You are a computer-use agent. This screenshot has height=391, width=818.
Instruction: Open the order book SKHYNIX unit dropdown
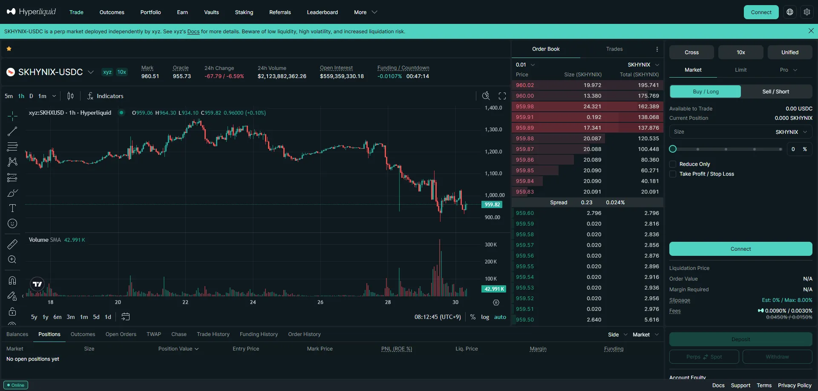tap(643, 65)
